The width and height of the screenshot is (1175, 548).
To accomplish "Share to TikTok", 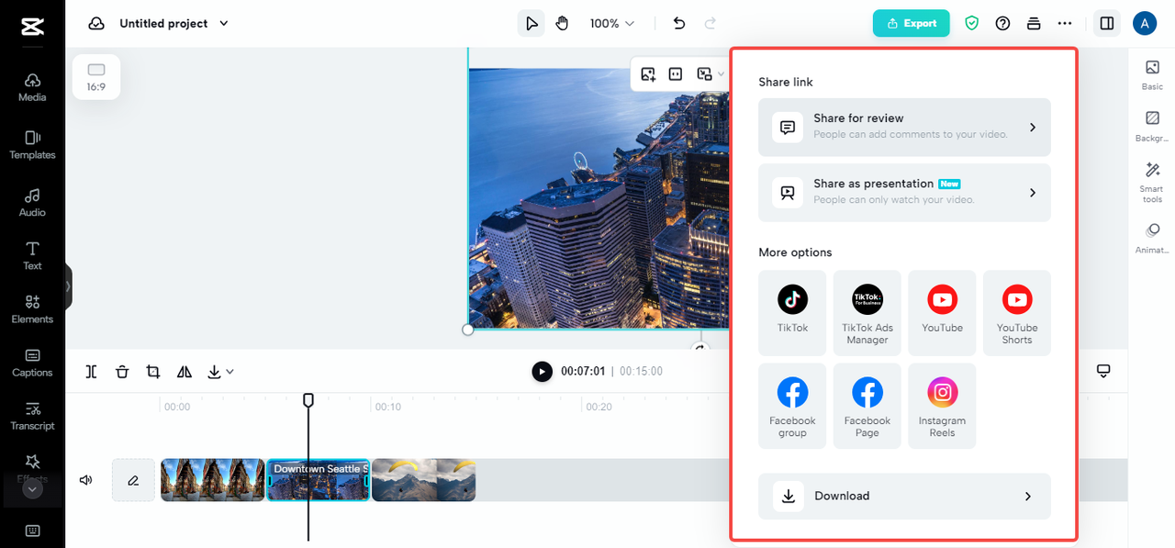I will click(792, 313).
